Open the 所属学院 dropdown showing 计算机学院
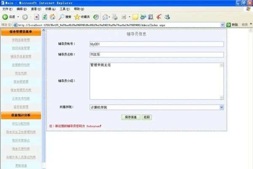The width and height of the screenshot is (253, 169). (x=156, y=107)
